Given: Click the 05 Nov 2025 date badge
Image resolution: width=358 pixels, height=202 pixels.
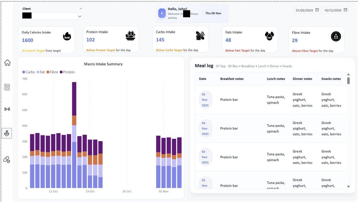Looking at the screenshot, I should 205,100.
